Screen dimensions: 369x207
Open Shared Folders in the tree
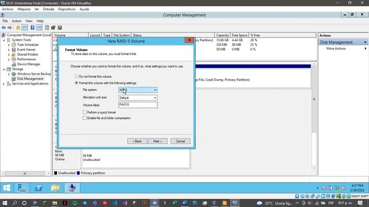[x=28, y=55]
